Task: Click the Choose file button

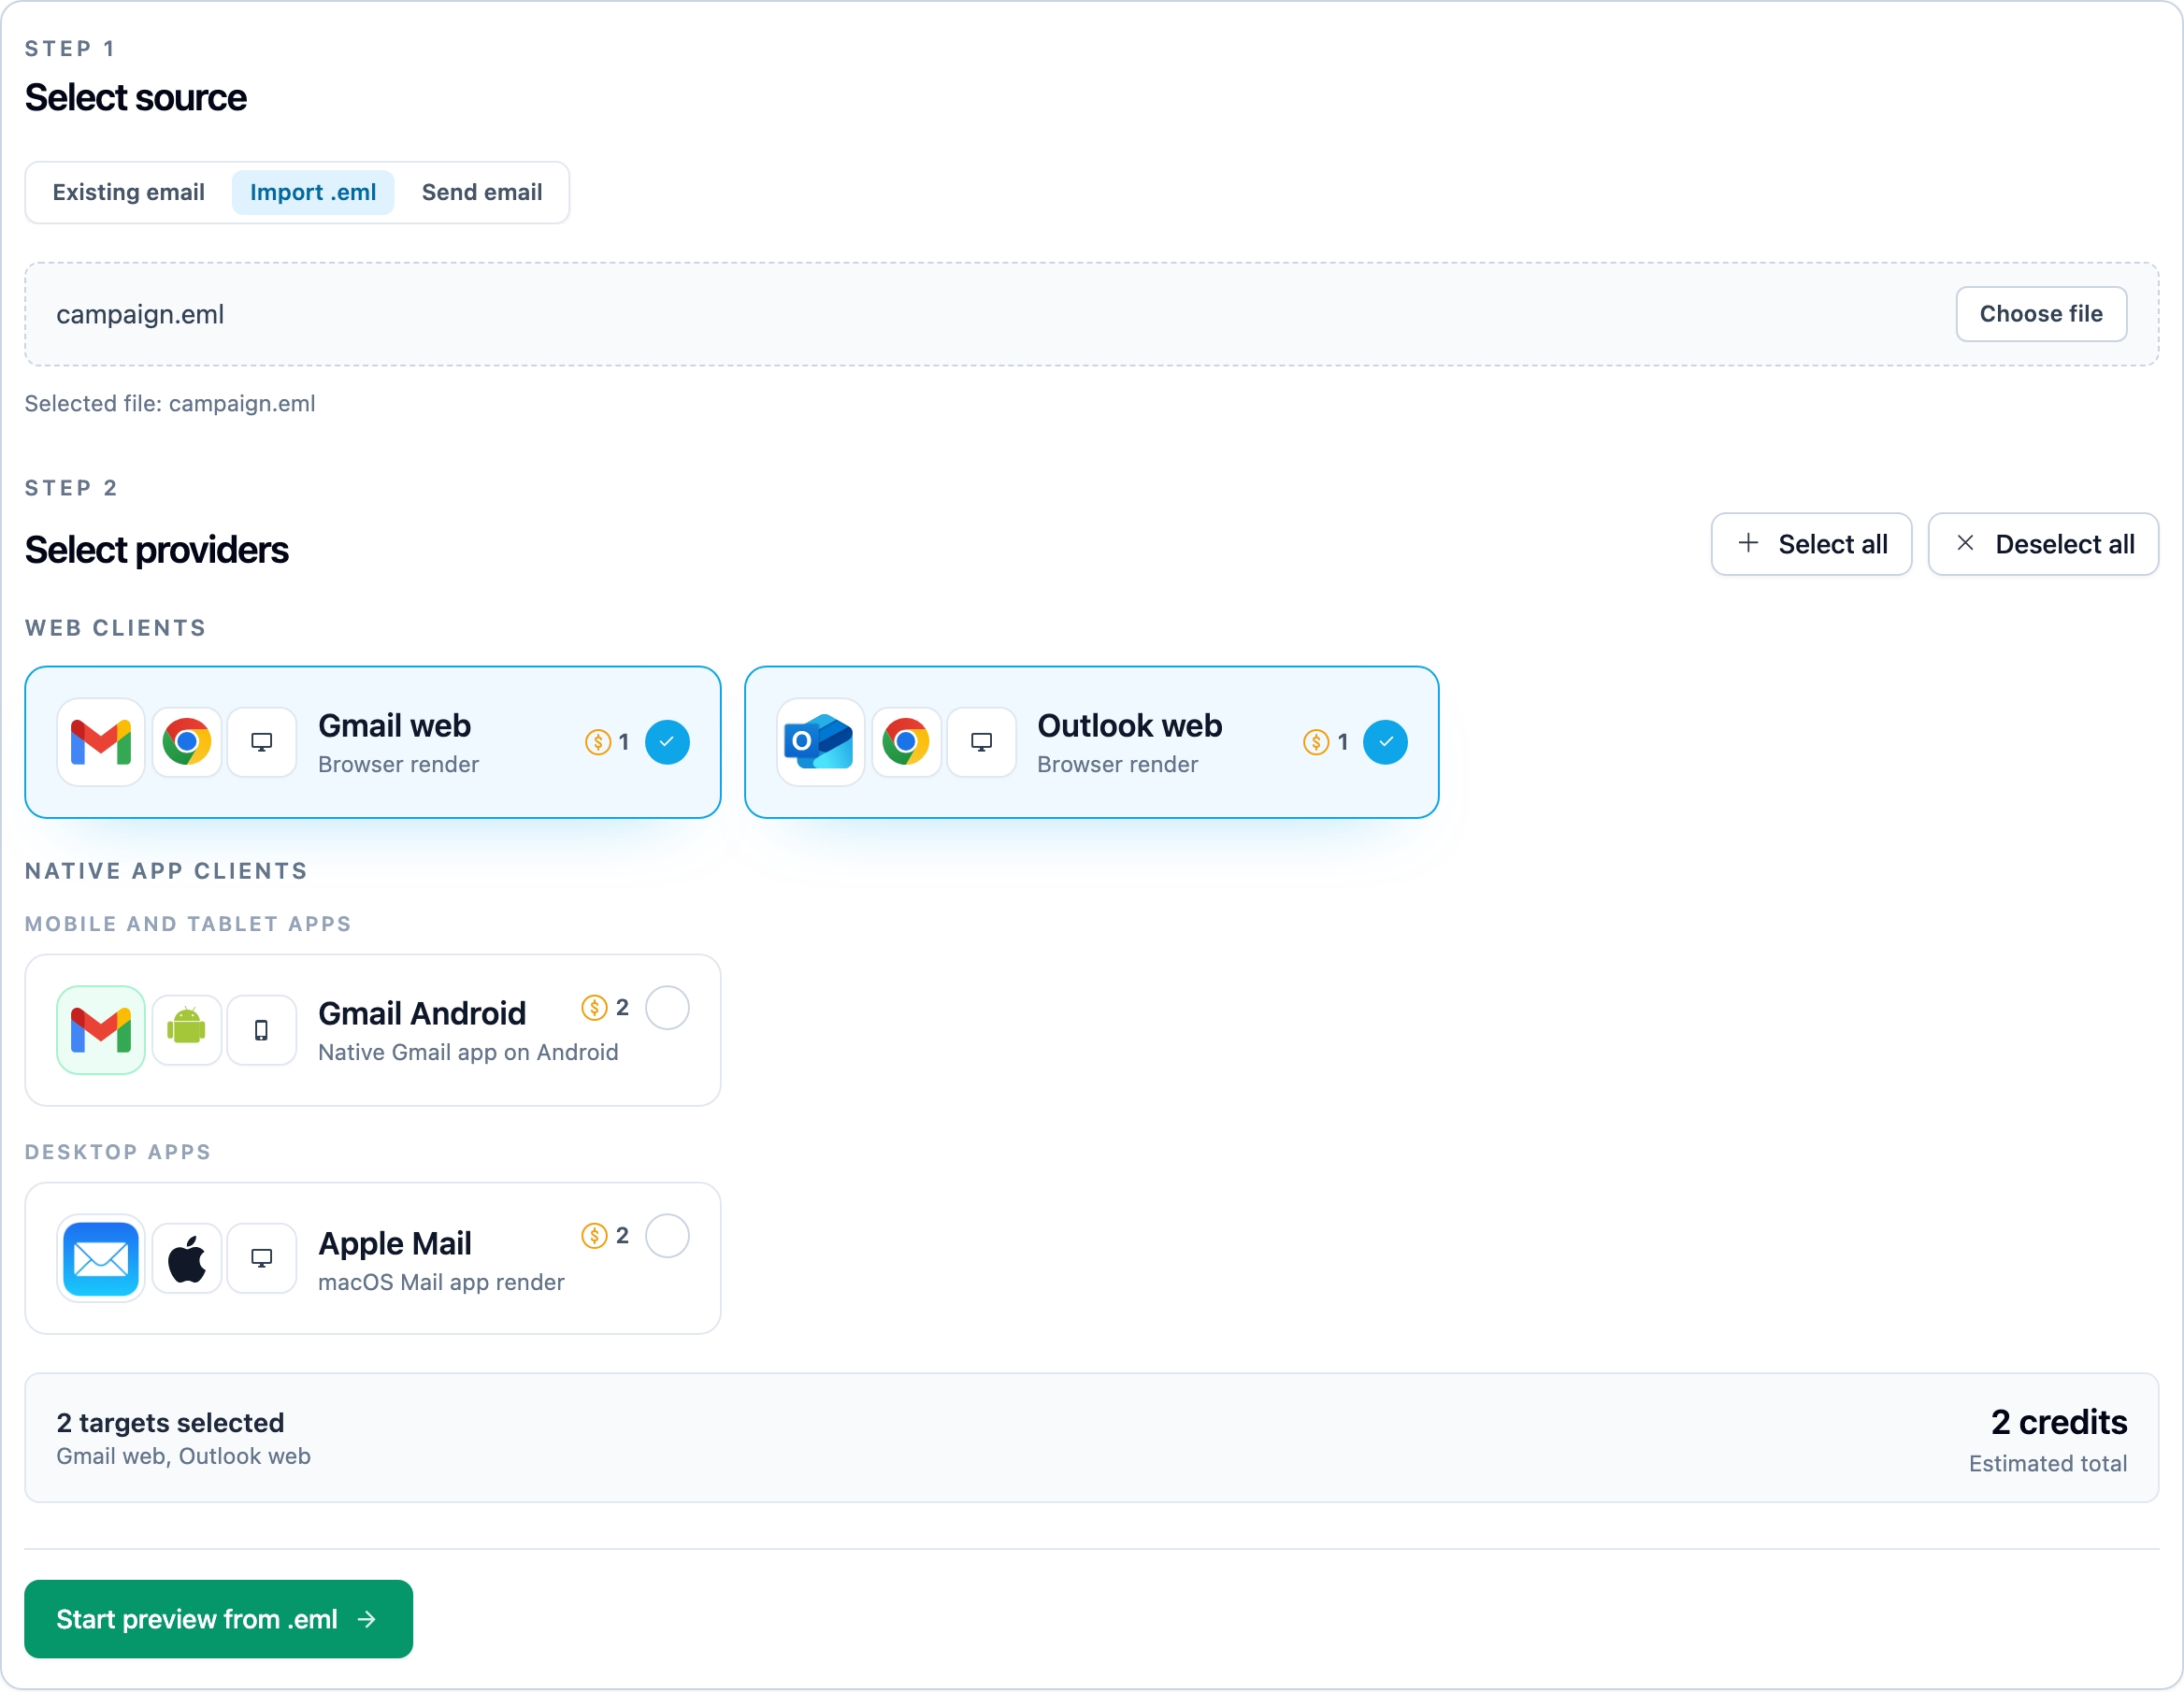Action: point(2041,314)
